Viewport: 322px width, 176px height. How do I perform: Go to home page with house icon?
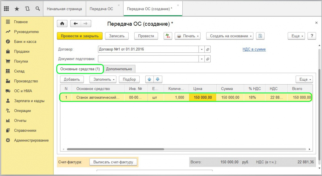point(62,24)
